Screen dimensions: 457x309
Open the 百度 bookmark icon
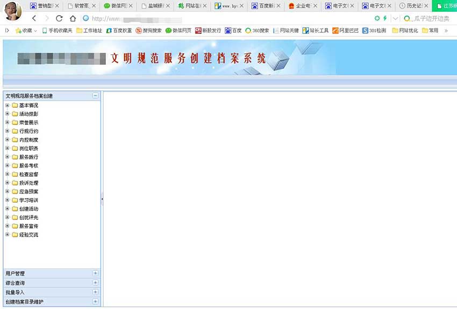coord(228,31)
